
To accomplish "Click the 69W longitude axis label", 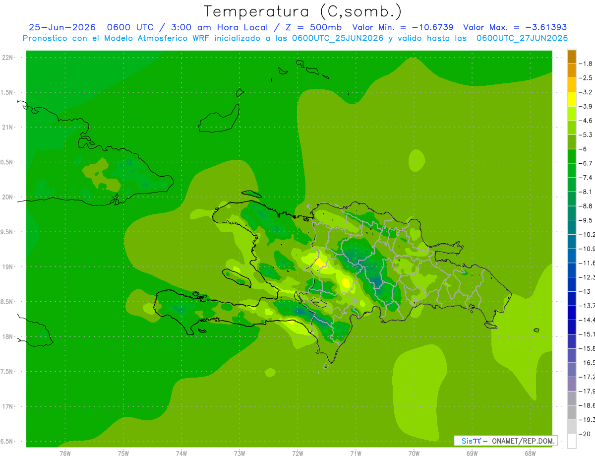I will click(472, 453).
